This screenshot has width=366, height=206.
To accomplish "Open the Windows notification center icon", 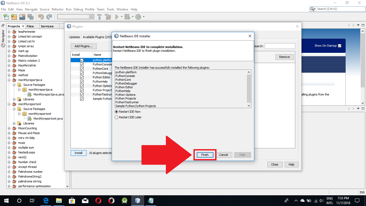I will click(x=357, y=201).
